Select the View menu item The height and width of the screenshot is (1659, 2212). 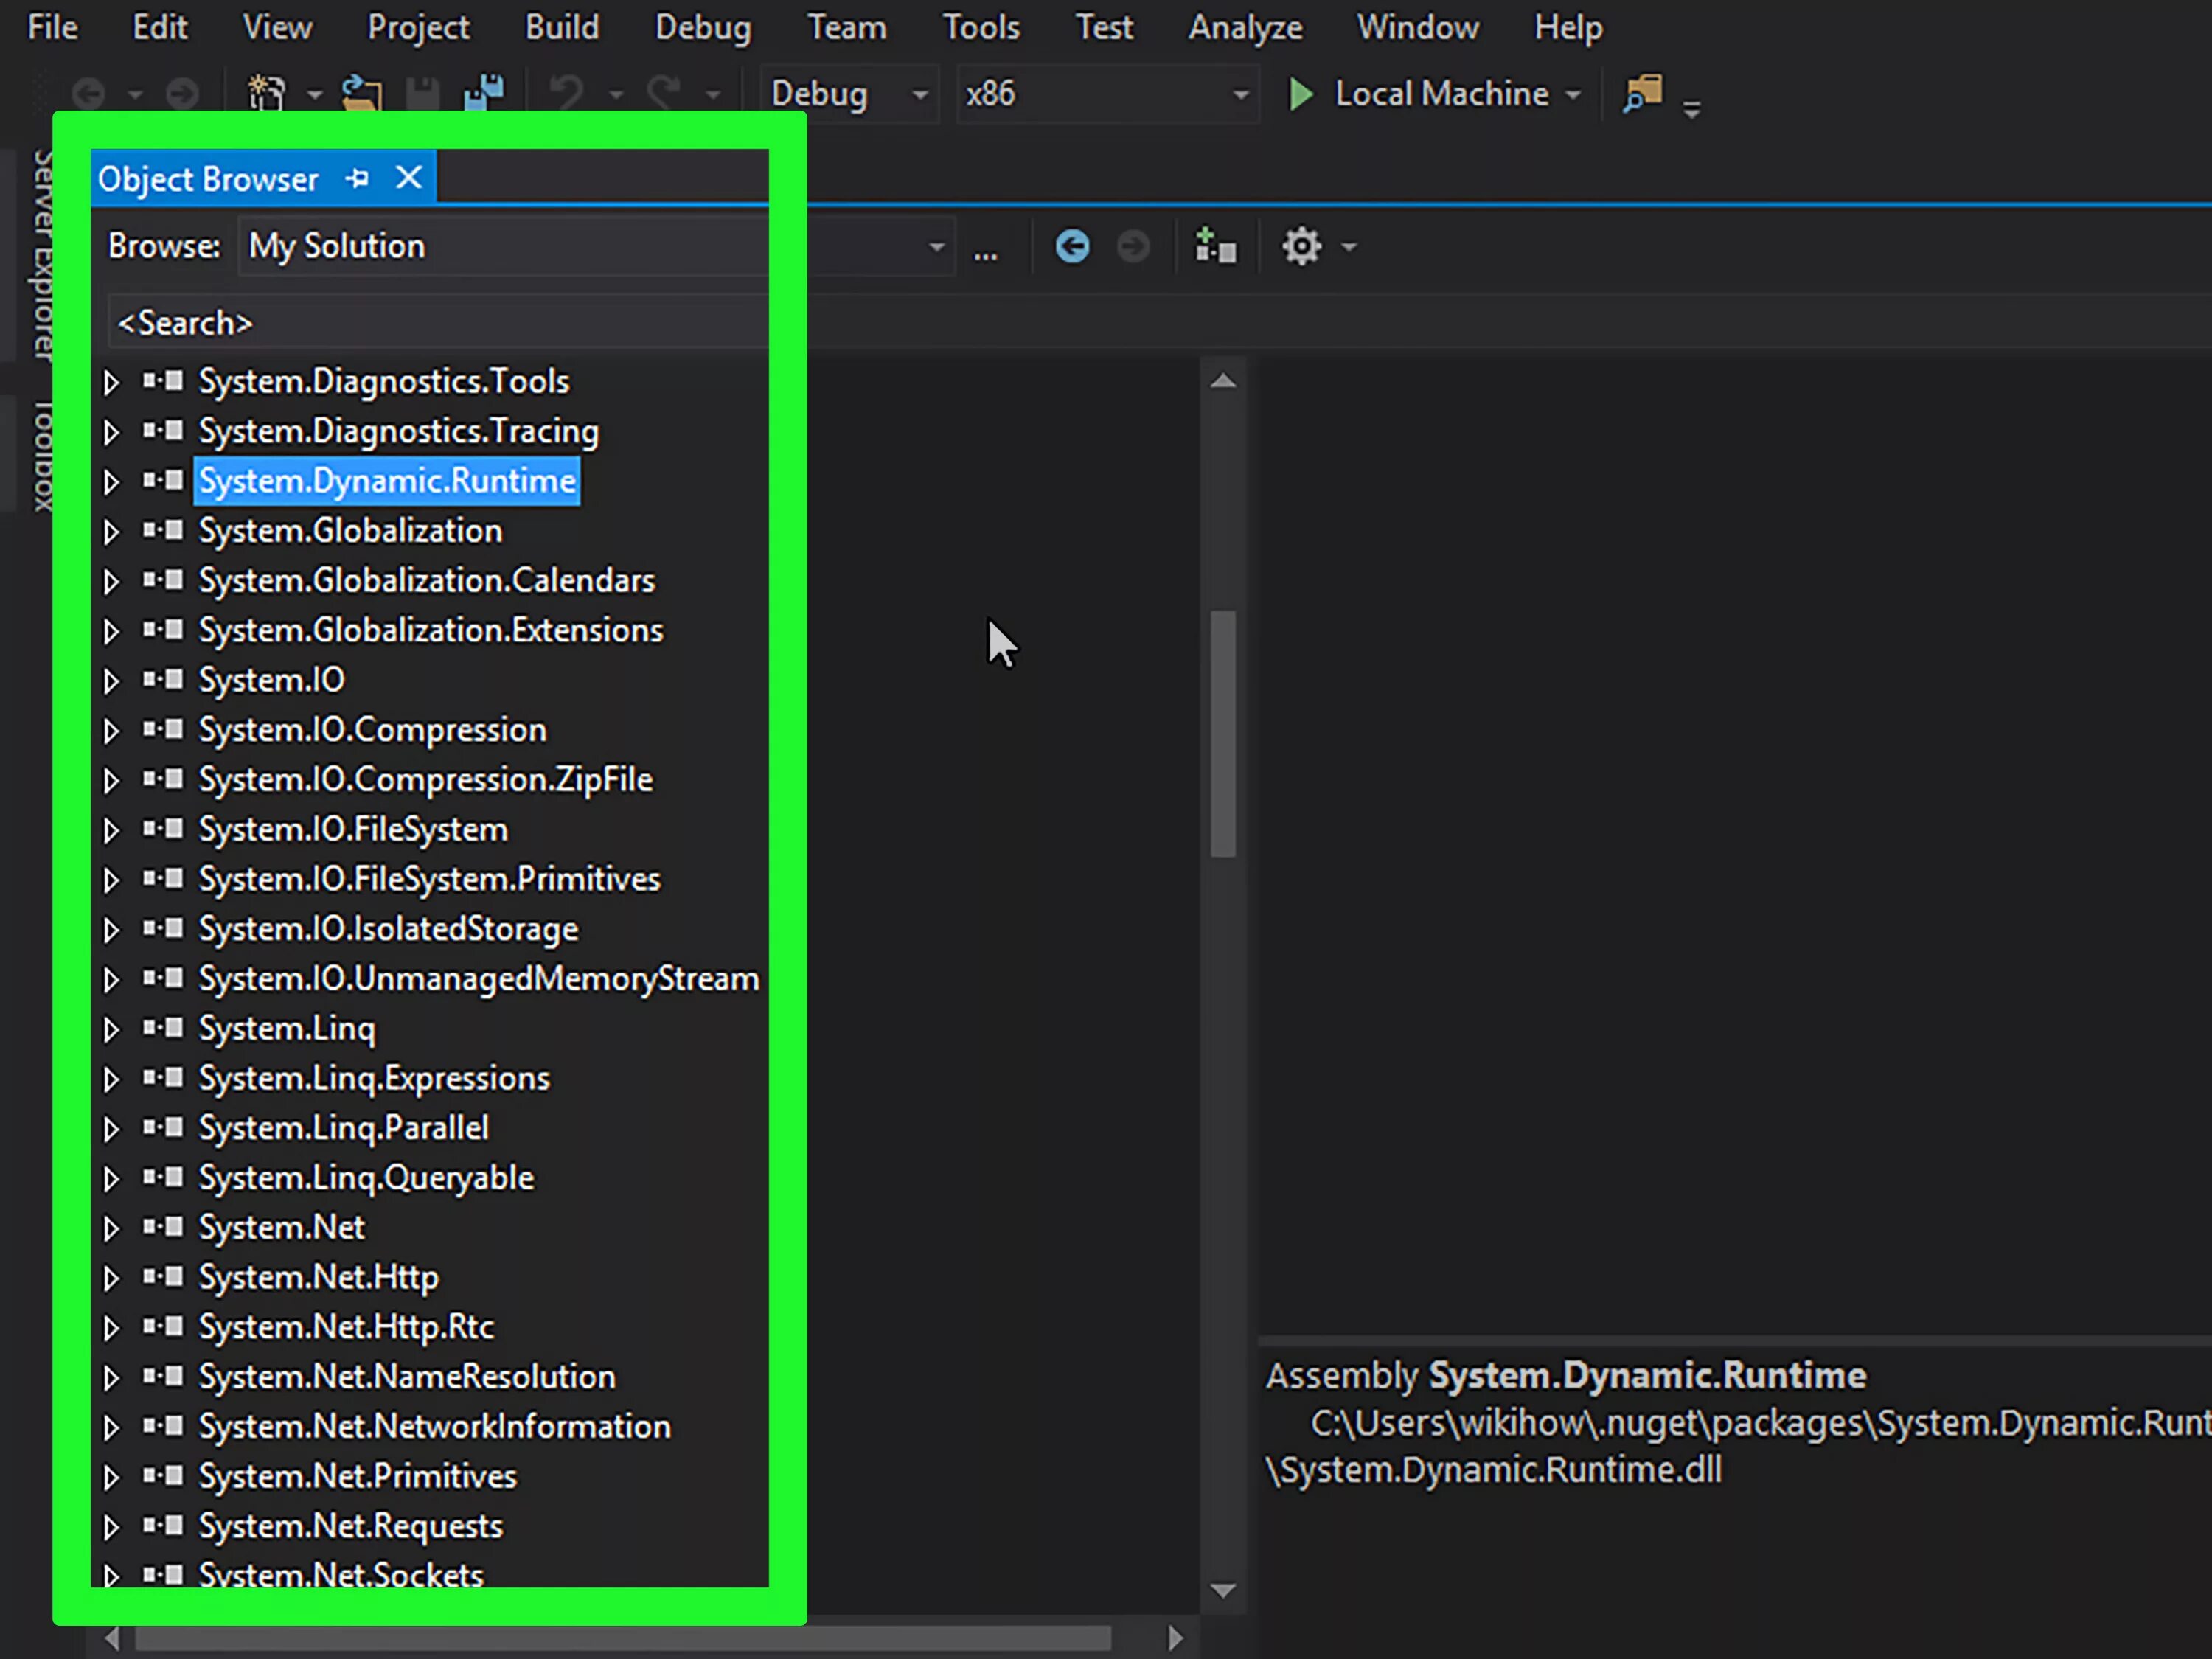(277, 26)
